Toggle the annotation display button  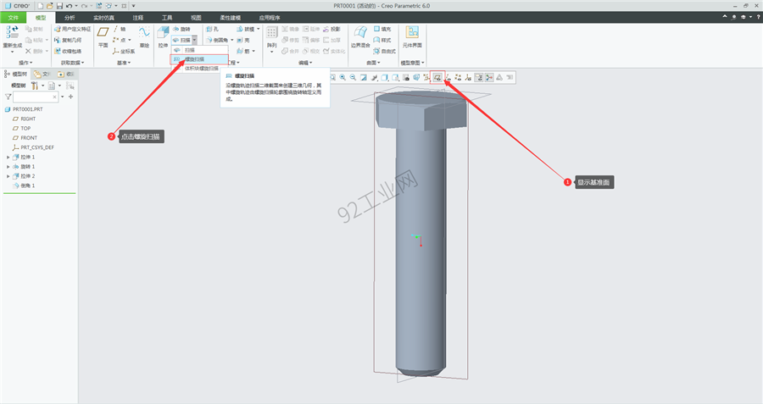(478, 77)
